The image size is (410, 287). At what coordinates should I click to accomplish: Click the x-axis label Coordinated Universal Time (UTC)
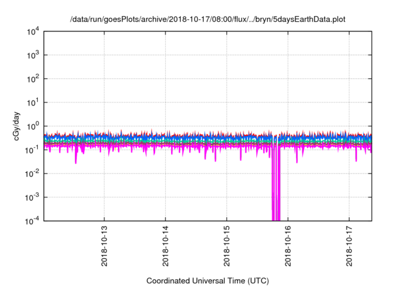[x=208, y=281]
